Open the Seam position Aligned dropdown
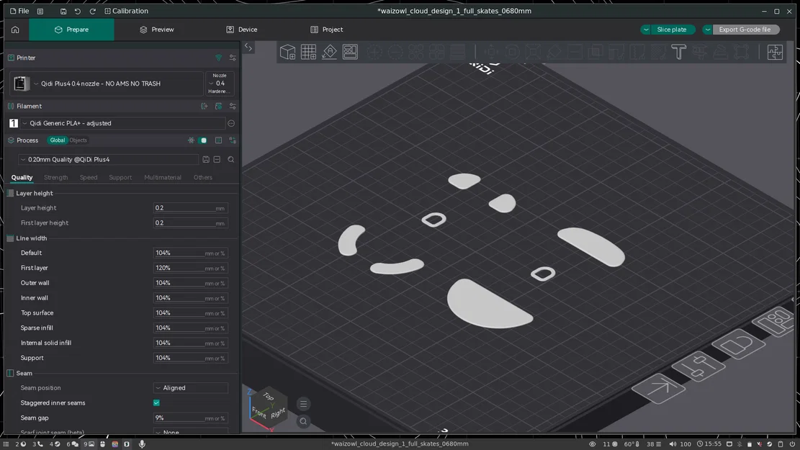The image size is (800, 450). point(190,388)
